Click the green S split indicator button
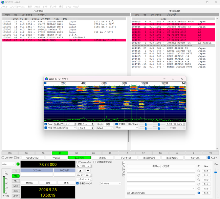The height and width of the screenshot is (199, 220). tap(18, 164)
